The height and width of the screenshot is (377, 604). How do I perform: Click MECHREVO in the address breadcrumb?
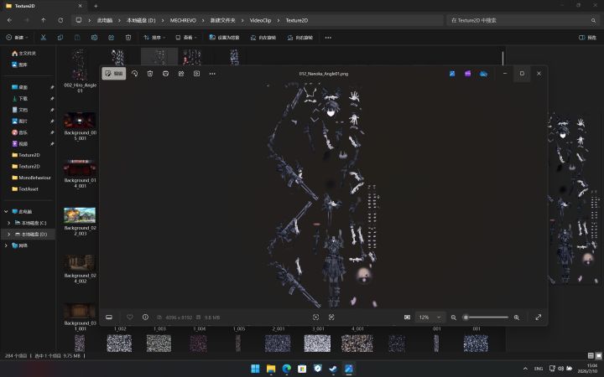click(183, 20)
